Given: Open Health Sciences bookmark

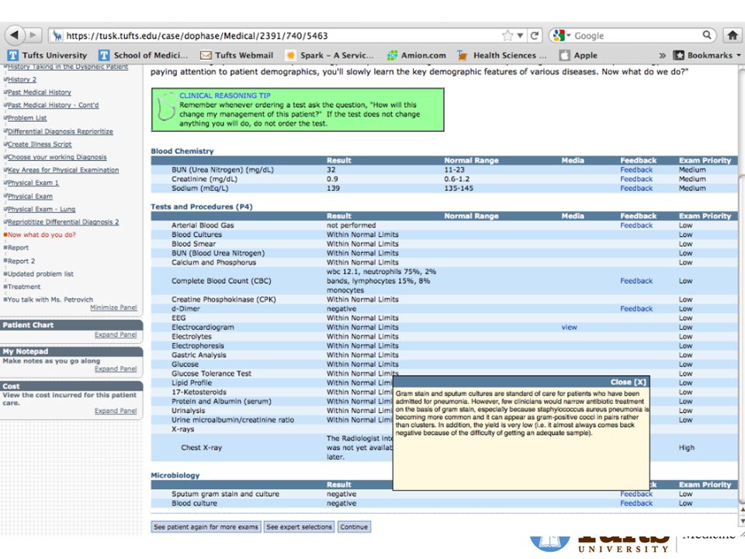Looking at the screenshot, I should click(x=502, y=55).
